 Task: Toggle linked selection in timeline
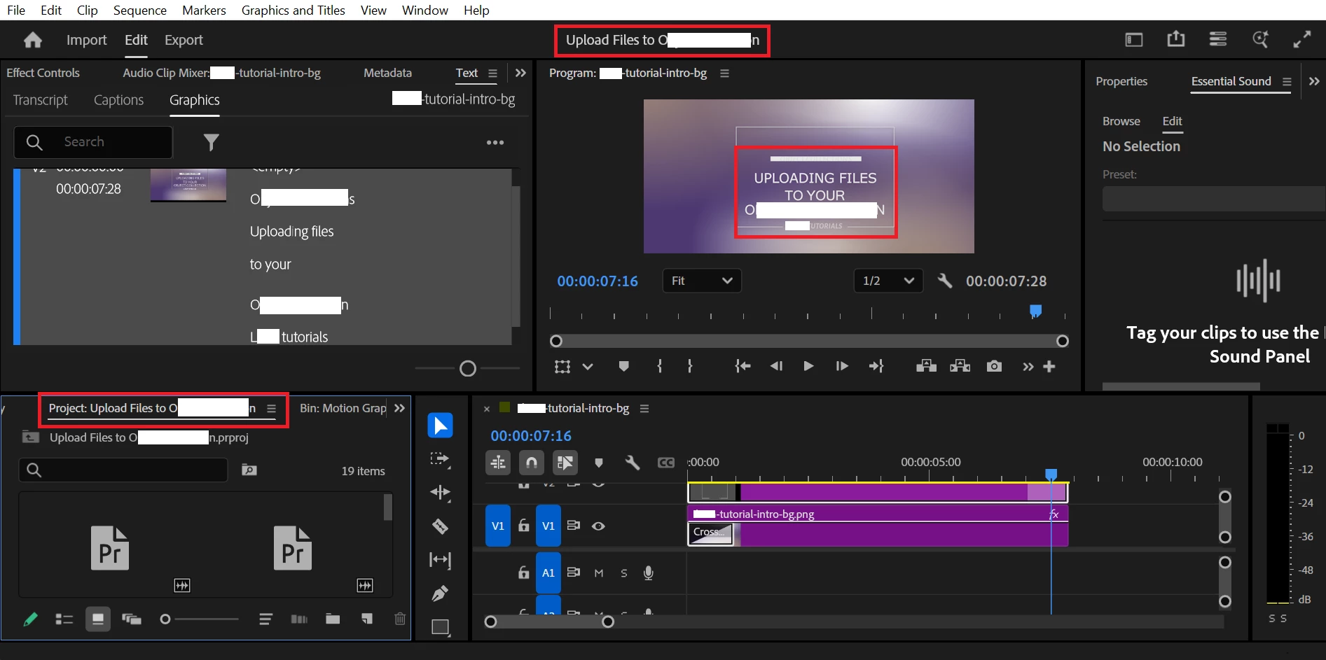tap(565, 463)
